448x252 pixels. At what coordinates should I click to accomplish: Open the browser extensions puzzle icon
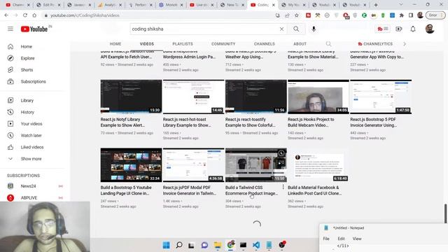tap(401, 15)
